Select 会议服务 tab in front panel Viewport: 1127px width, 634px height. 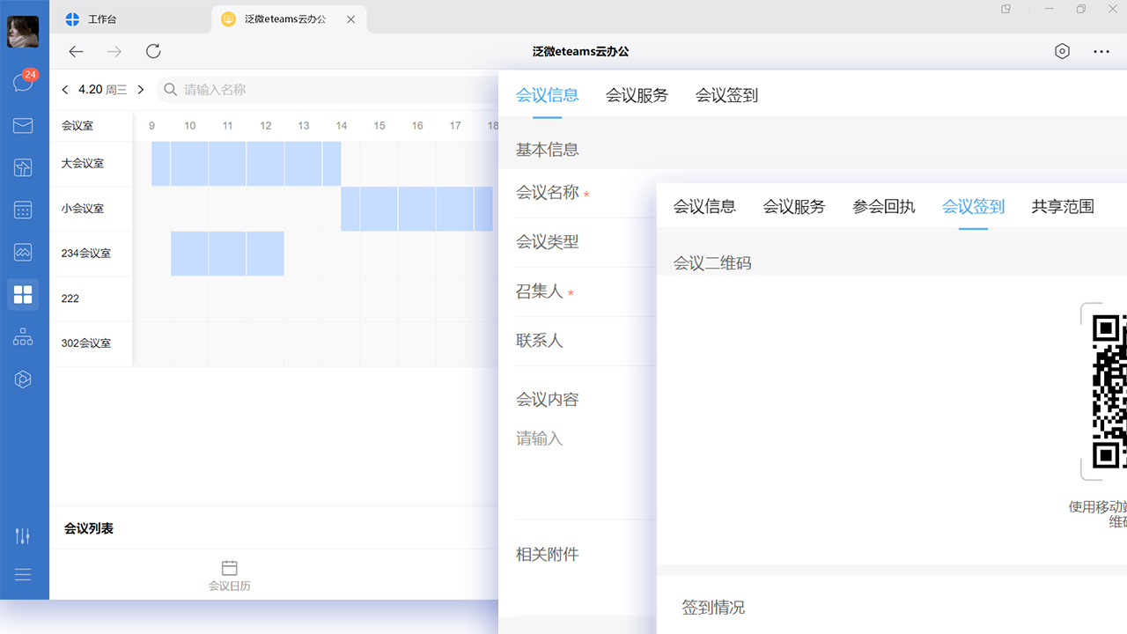(x=794, y=206)
